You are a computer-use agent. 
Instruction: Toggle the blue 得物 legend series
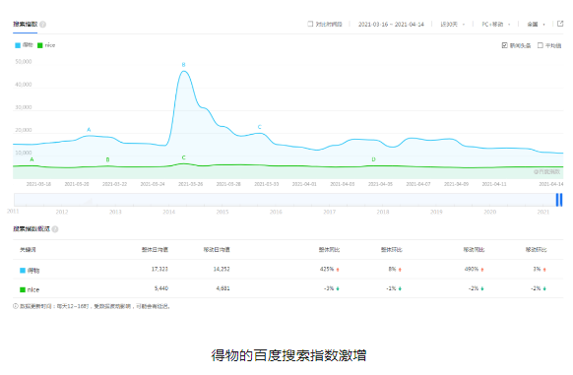tap(24, 45)
